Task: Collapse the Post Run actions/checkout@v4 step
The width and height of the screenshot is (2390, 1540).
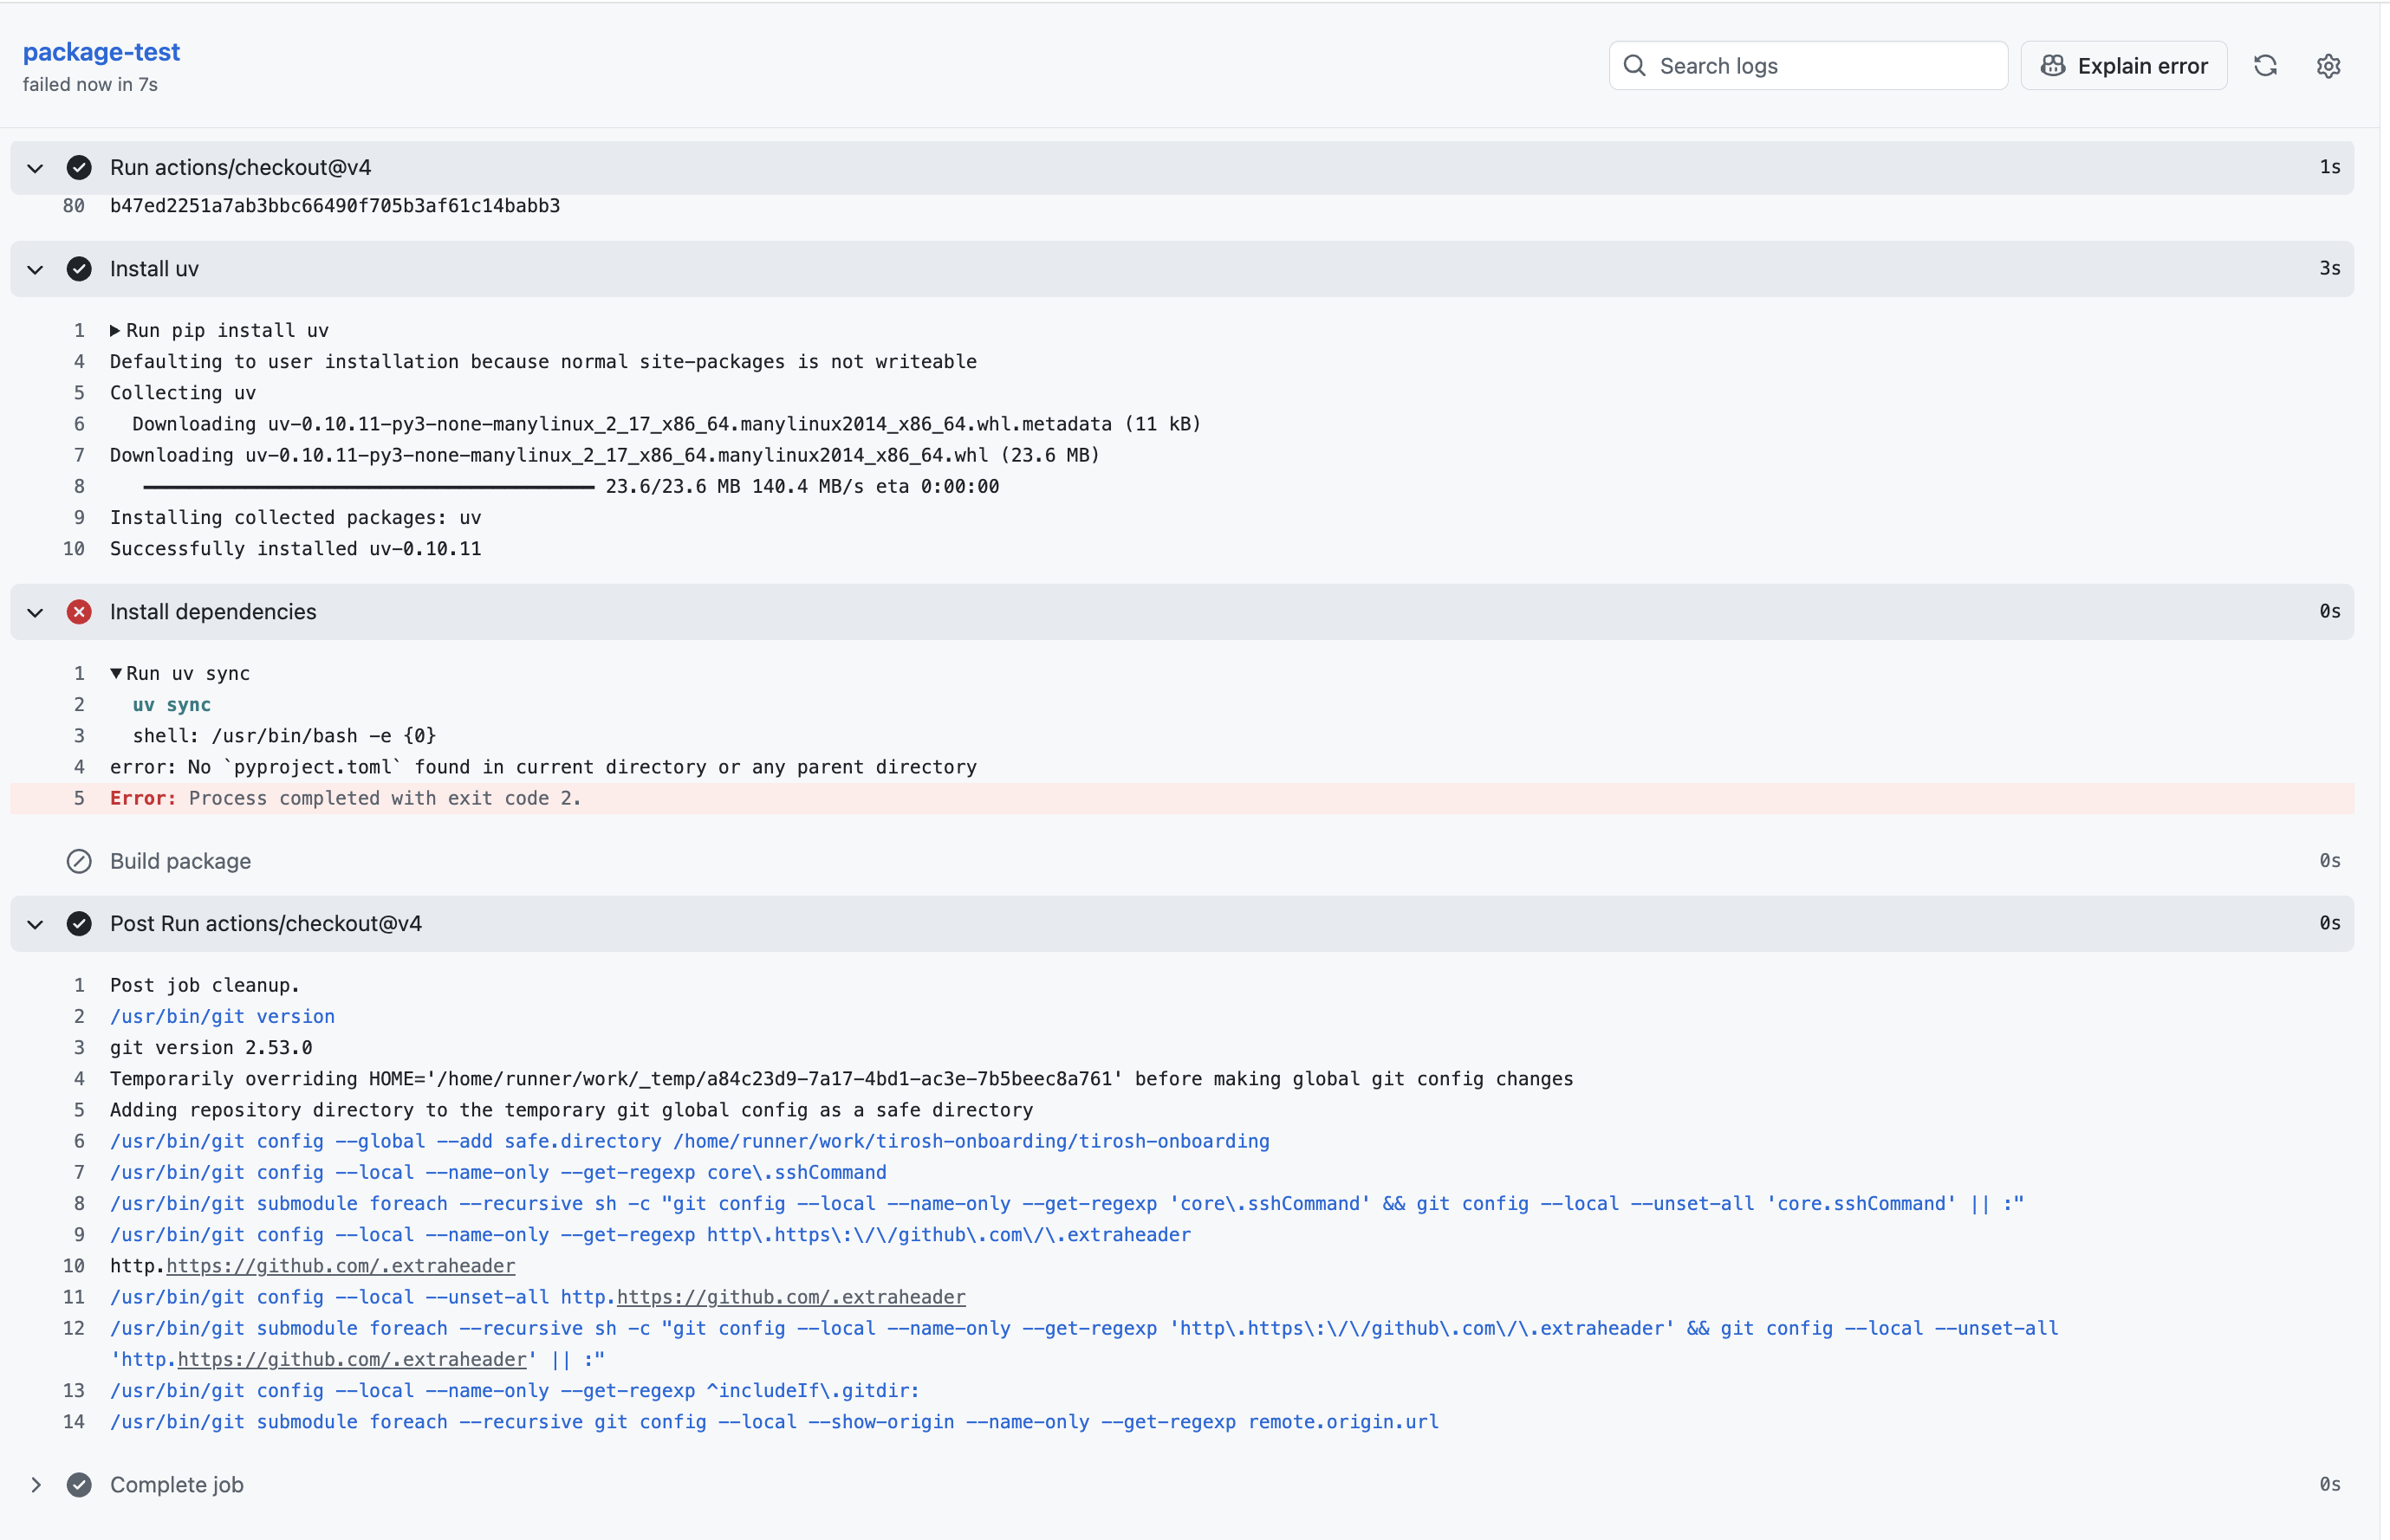Action: (35, 924)
